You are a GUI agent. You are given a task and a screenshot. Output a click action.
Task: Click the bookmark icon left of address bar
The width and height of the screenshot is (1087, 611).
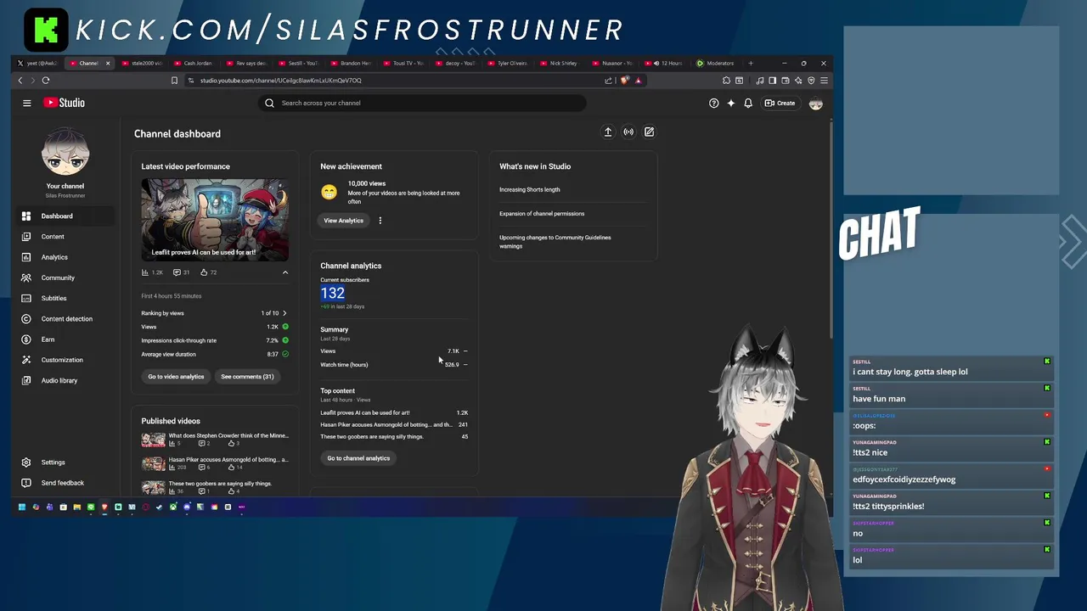coord(174,81)
